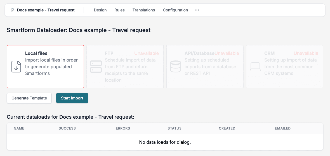Image resolution: width=330 pixels, height=156 pixels.
Task: Click the NAME column header
Action: (x=19, y=128)
